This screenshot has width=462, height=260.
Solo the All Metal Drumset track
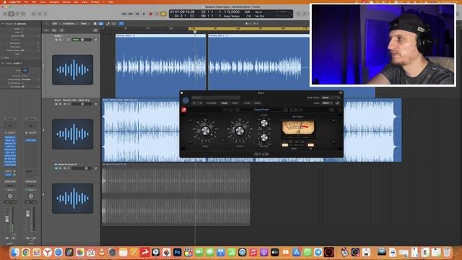60,168
